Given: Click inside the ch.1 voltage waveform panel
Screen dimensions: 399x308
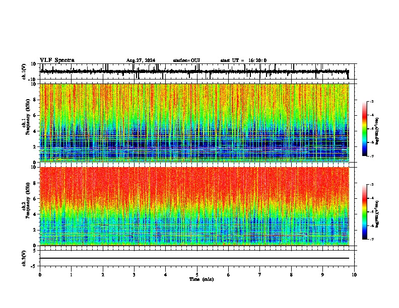Looking at the screenshot, I should [197, 71].
